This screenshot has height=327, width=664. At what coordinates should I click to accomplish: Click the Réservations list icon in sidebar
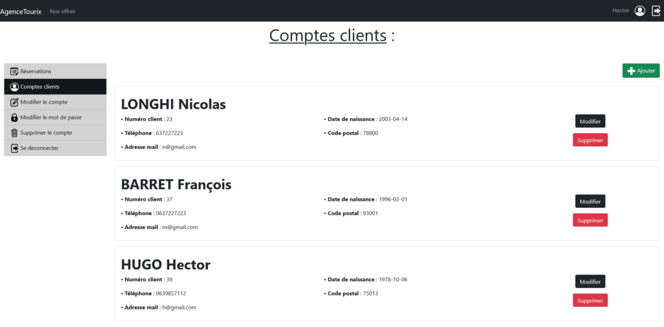[x=14, y=71]
